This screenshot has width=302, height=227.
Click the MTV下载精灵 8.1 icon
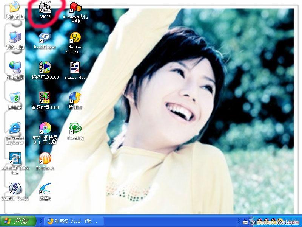coord(45,128)
